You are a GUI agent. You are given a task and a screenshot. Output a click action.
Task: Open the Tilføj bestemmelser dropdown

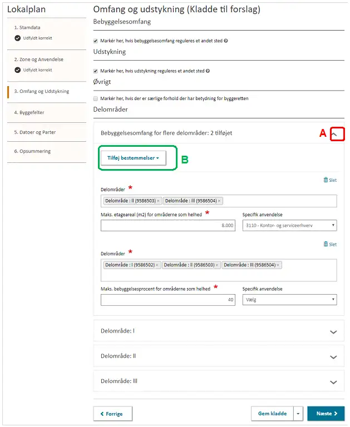click(x=133, y=158)
